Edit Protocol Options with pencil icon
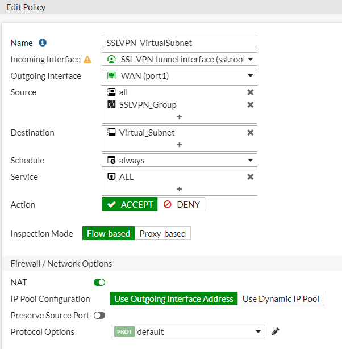The image size is (342, 349). point(276,331)
